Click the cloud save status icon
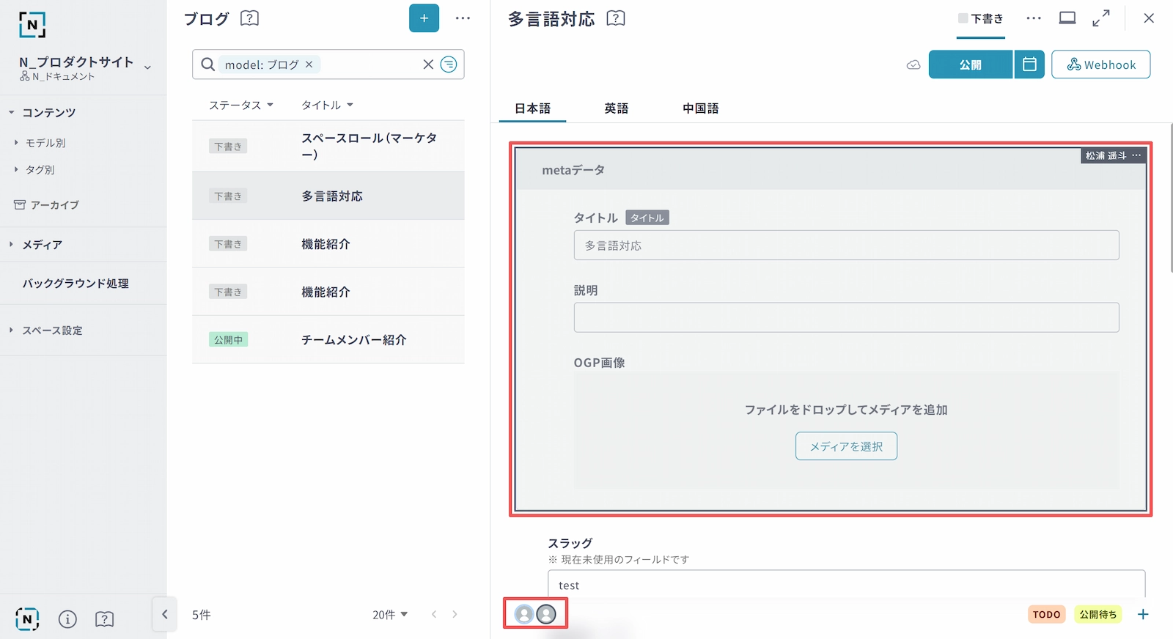 [x=913, y=65]
